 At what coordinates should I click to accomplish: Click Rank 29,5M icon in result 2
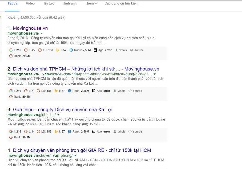[11, 97]
